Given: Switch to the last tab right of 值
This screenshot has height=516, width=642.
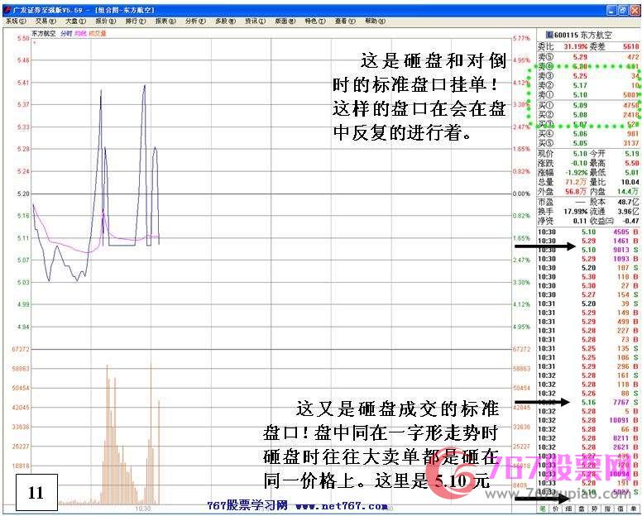Looking at the screenshot, I should (x=634, y=509).
